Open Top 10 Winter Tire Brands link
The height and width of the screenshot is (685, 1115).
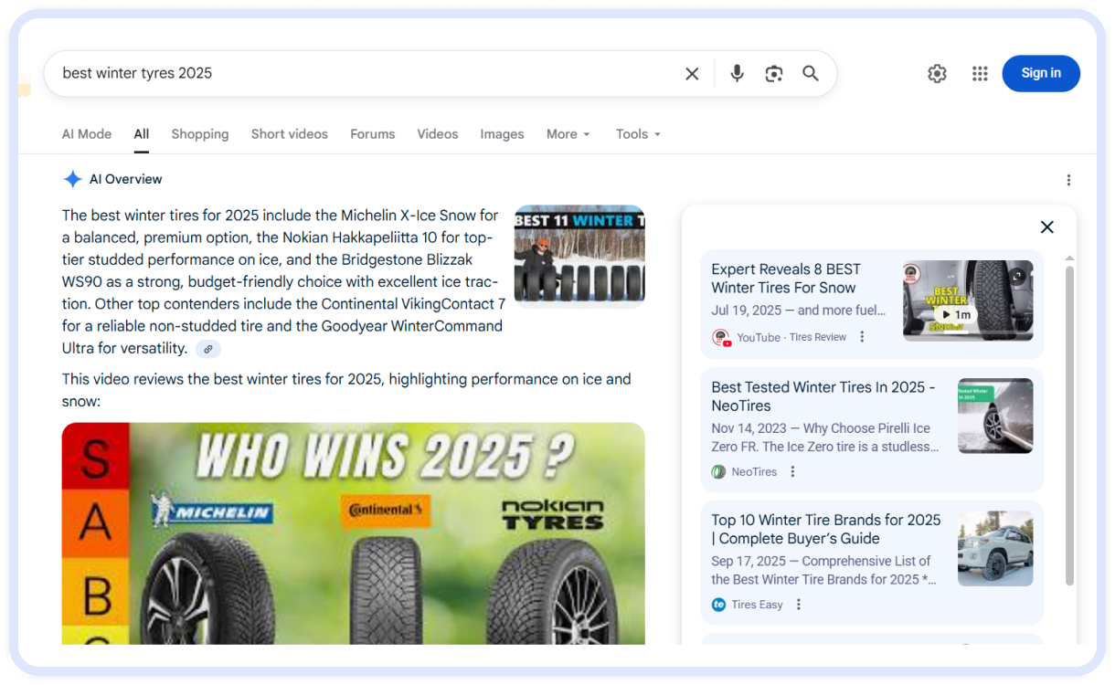825,529
